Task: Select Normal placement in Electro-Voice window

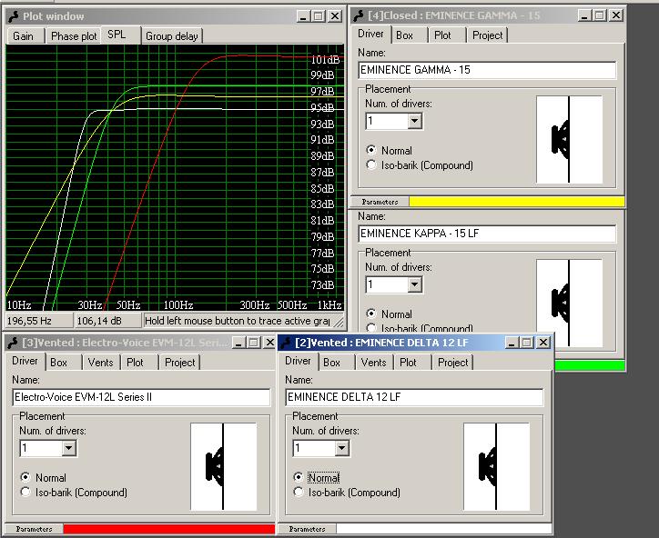Action: [44, 478]
